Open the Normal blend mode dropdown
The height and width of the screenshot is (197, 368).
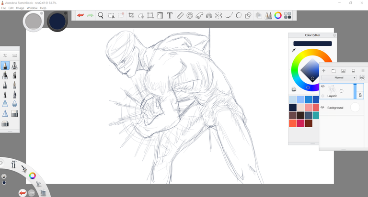339,77
